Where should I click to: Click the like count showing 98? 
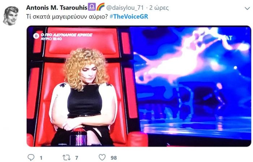tap(114, 158)
